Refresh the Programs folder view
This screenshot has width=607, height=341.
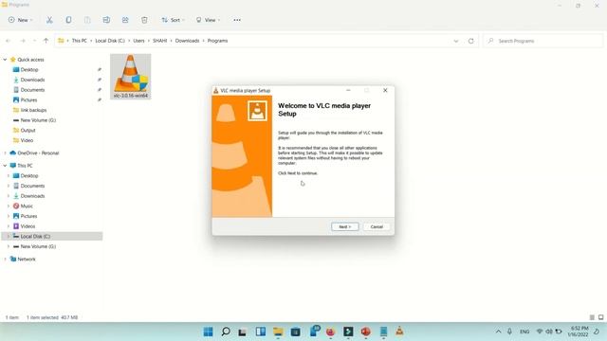470,41
